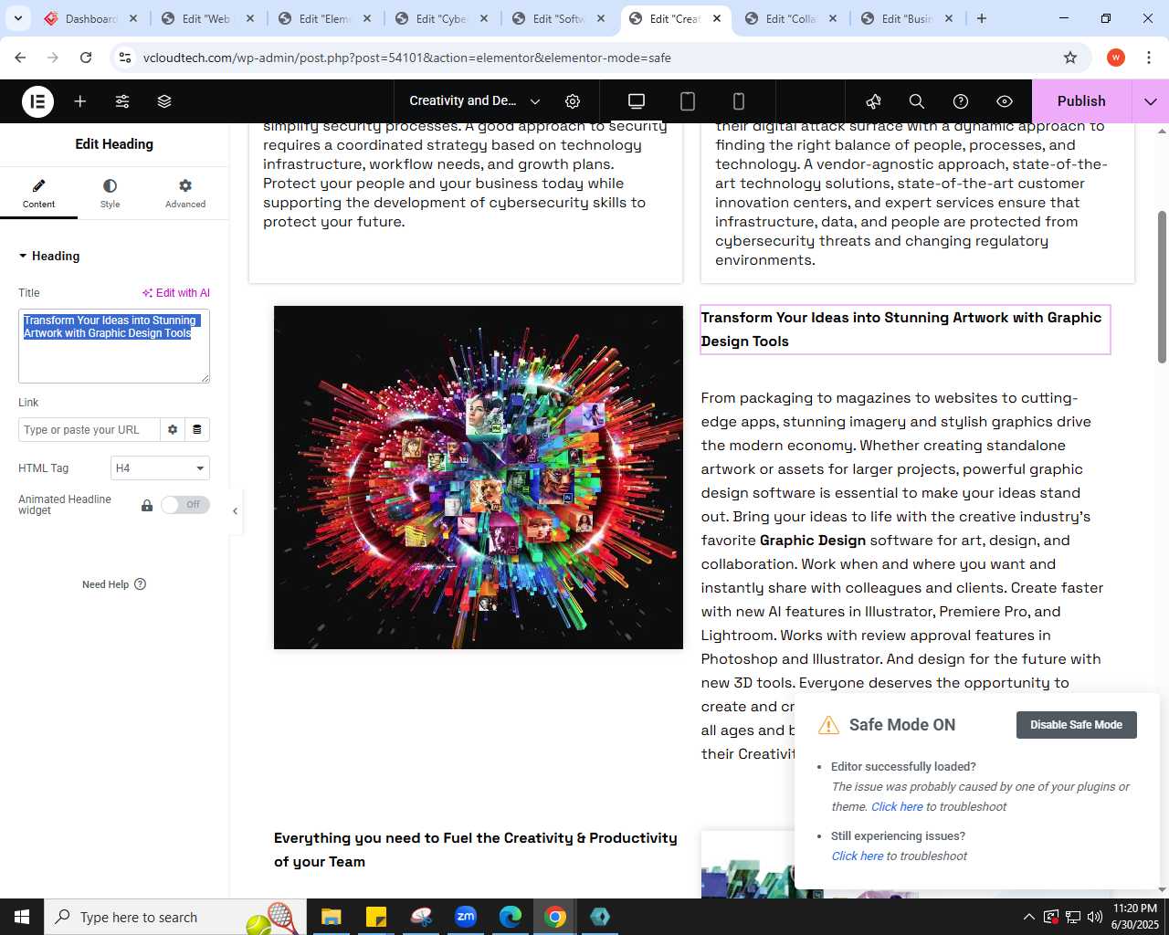This screenshot has width=1169, height=935.
Task: Open Zoom from the taskbar
Action: point(466,917)
